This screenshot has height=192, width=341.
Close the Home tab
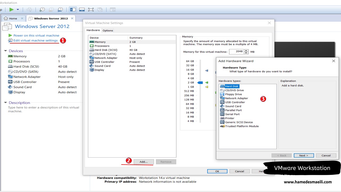pyautogui.click(x=22, y=18)
